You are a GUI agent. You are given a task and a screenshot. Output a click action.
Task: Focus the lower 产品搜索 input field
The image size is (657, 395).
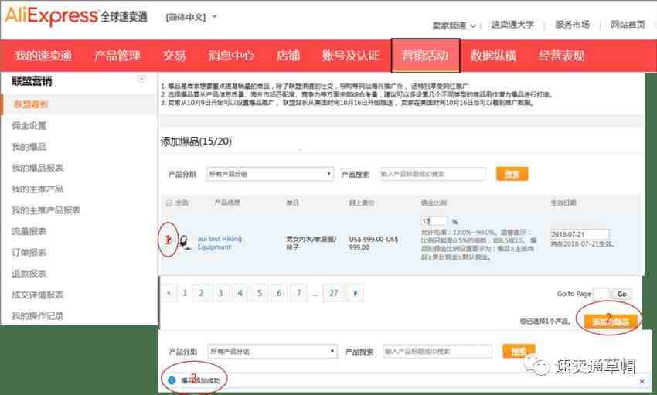coord(437,351)
